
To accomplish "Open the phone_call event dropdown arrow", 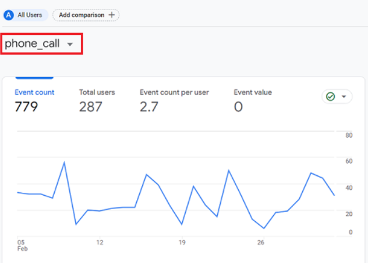I will 70,44.
